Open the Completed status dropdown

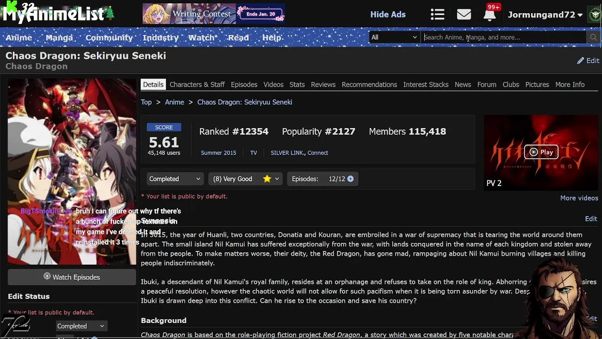coord(174,179)
